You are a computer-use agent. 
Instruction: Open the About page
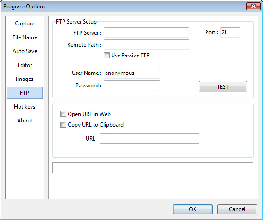[25, 121]
